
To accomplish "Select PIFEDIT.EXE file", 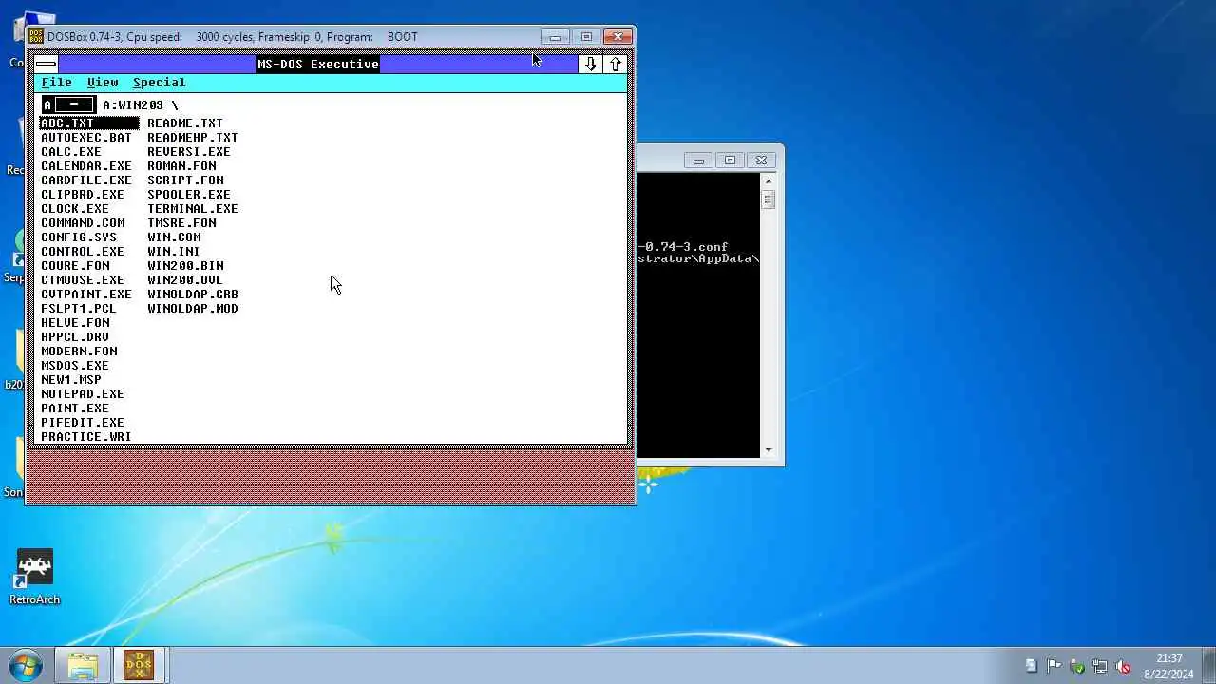I will coord(83,423).
